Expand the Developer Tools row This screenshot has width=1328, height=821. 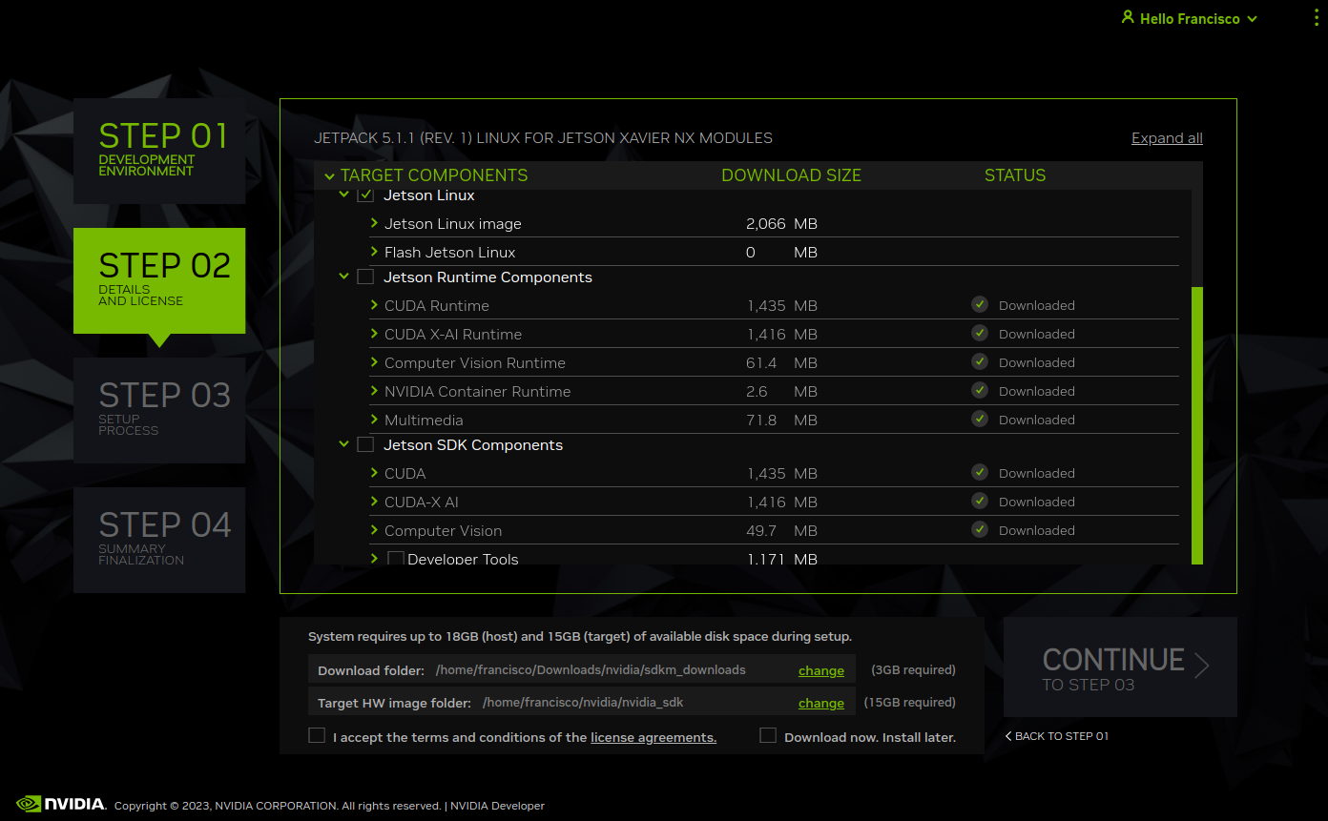coord(374,558)
